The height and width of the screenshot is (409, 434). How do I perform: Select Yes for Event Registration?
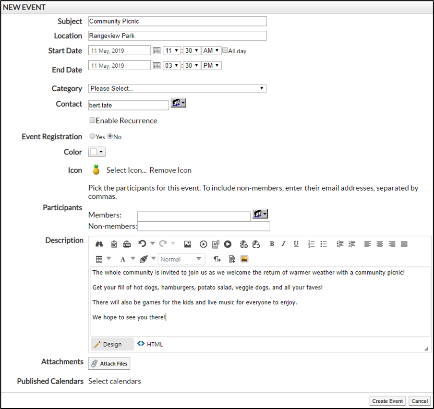point(92,136)
